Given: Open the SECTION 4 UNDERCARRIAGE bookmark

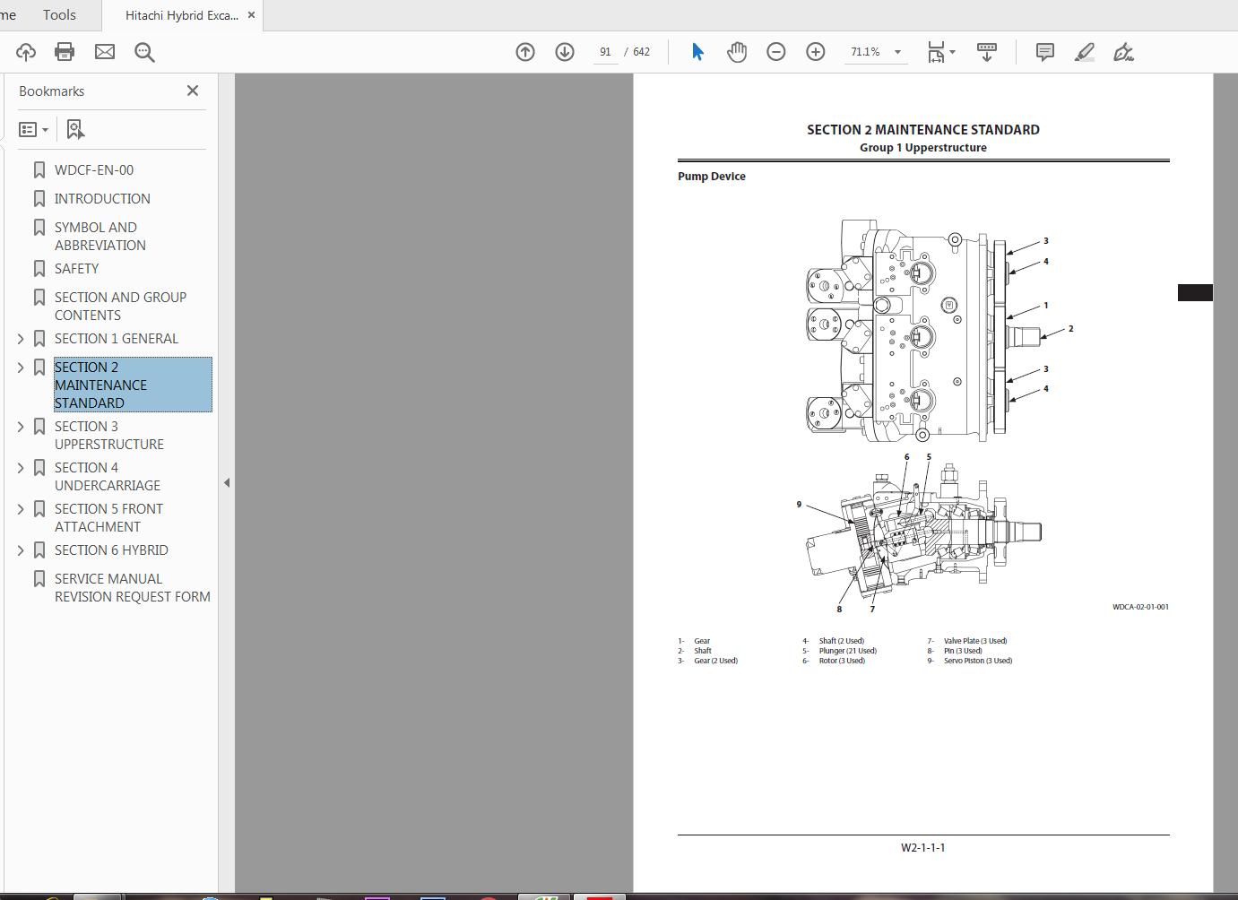Looking at the screenshot, I should coord(107,476).
